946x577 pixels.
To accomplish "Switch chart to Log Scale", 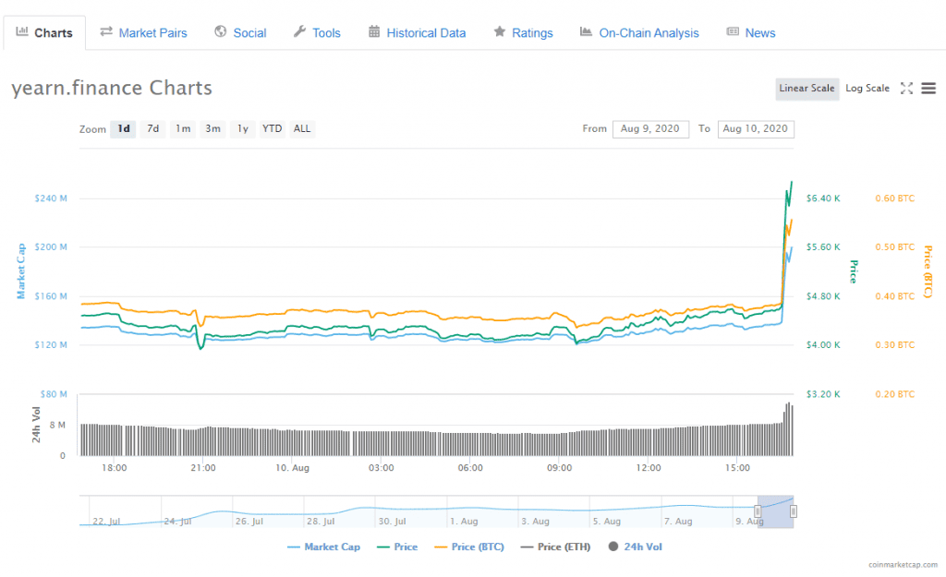I will point(867,88).
